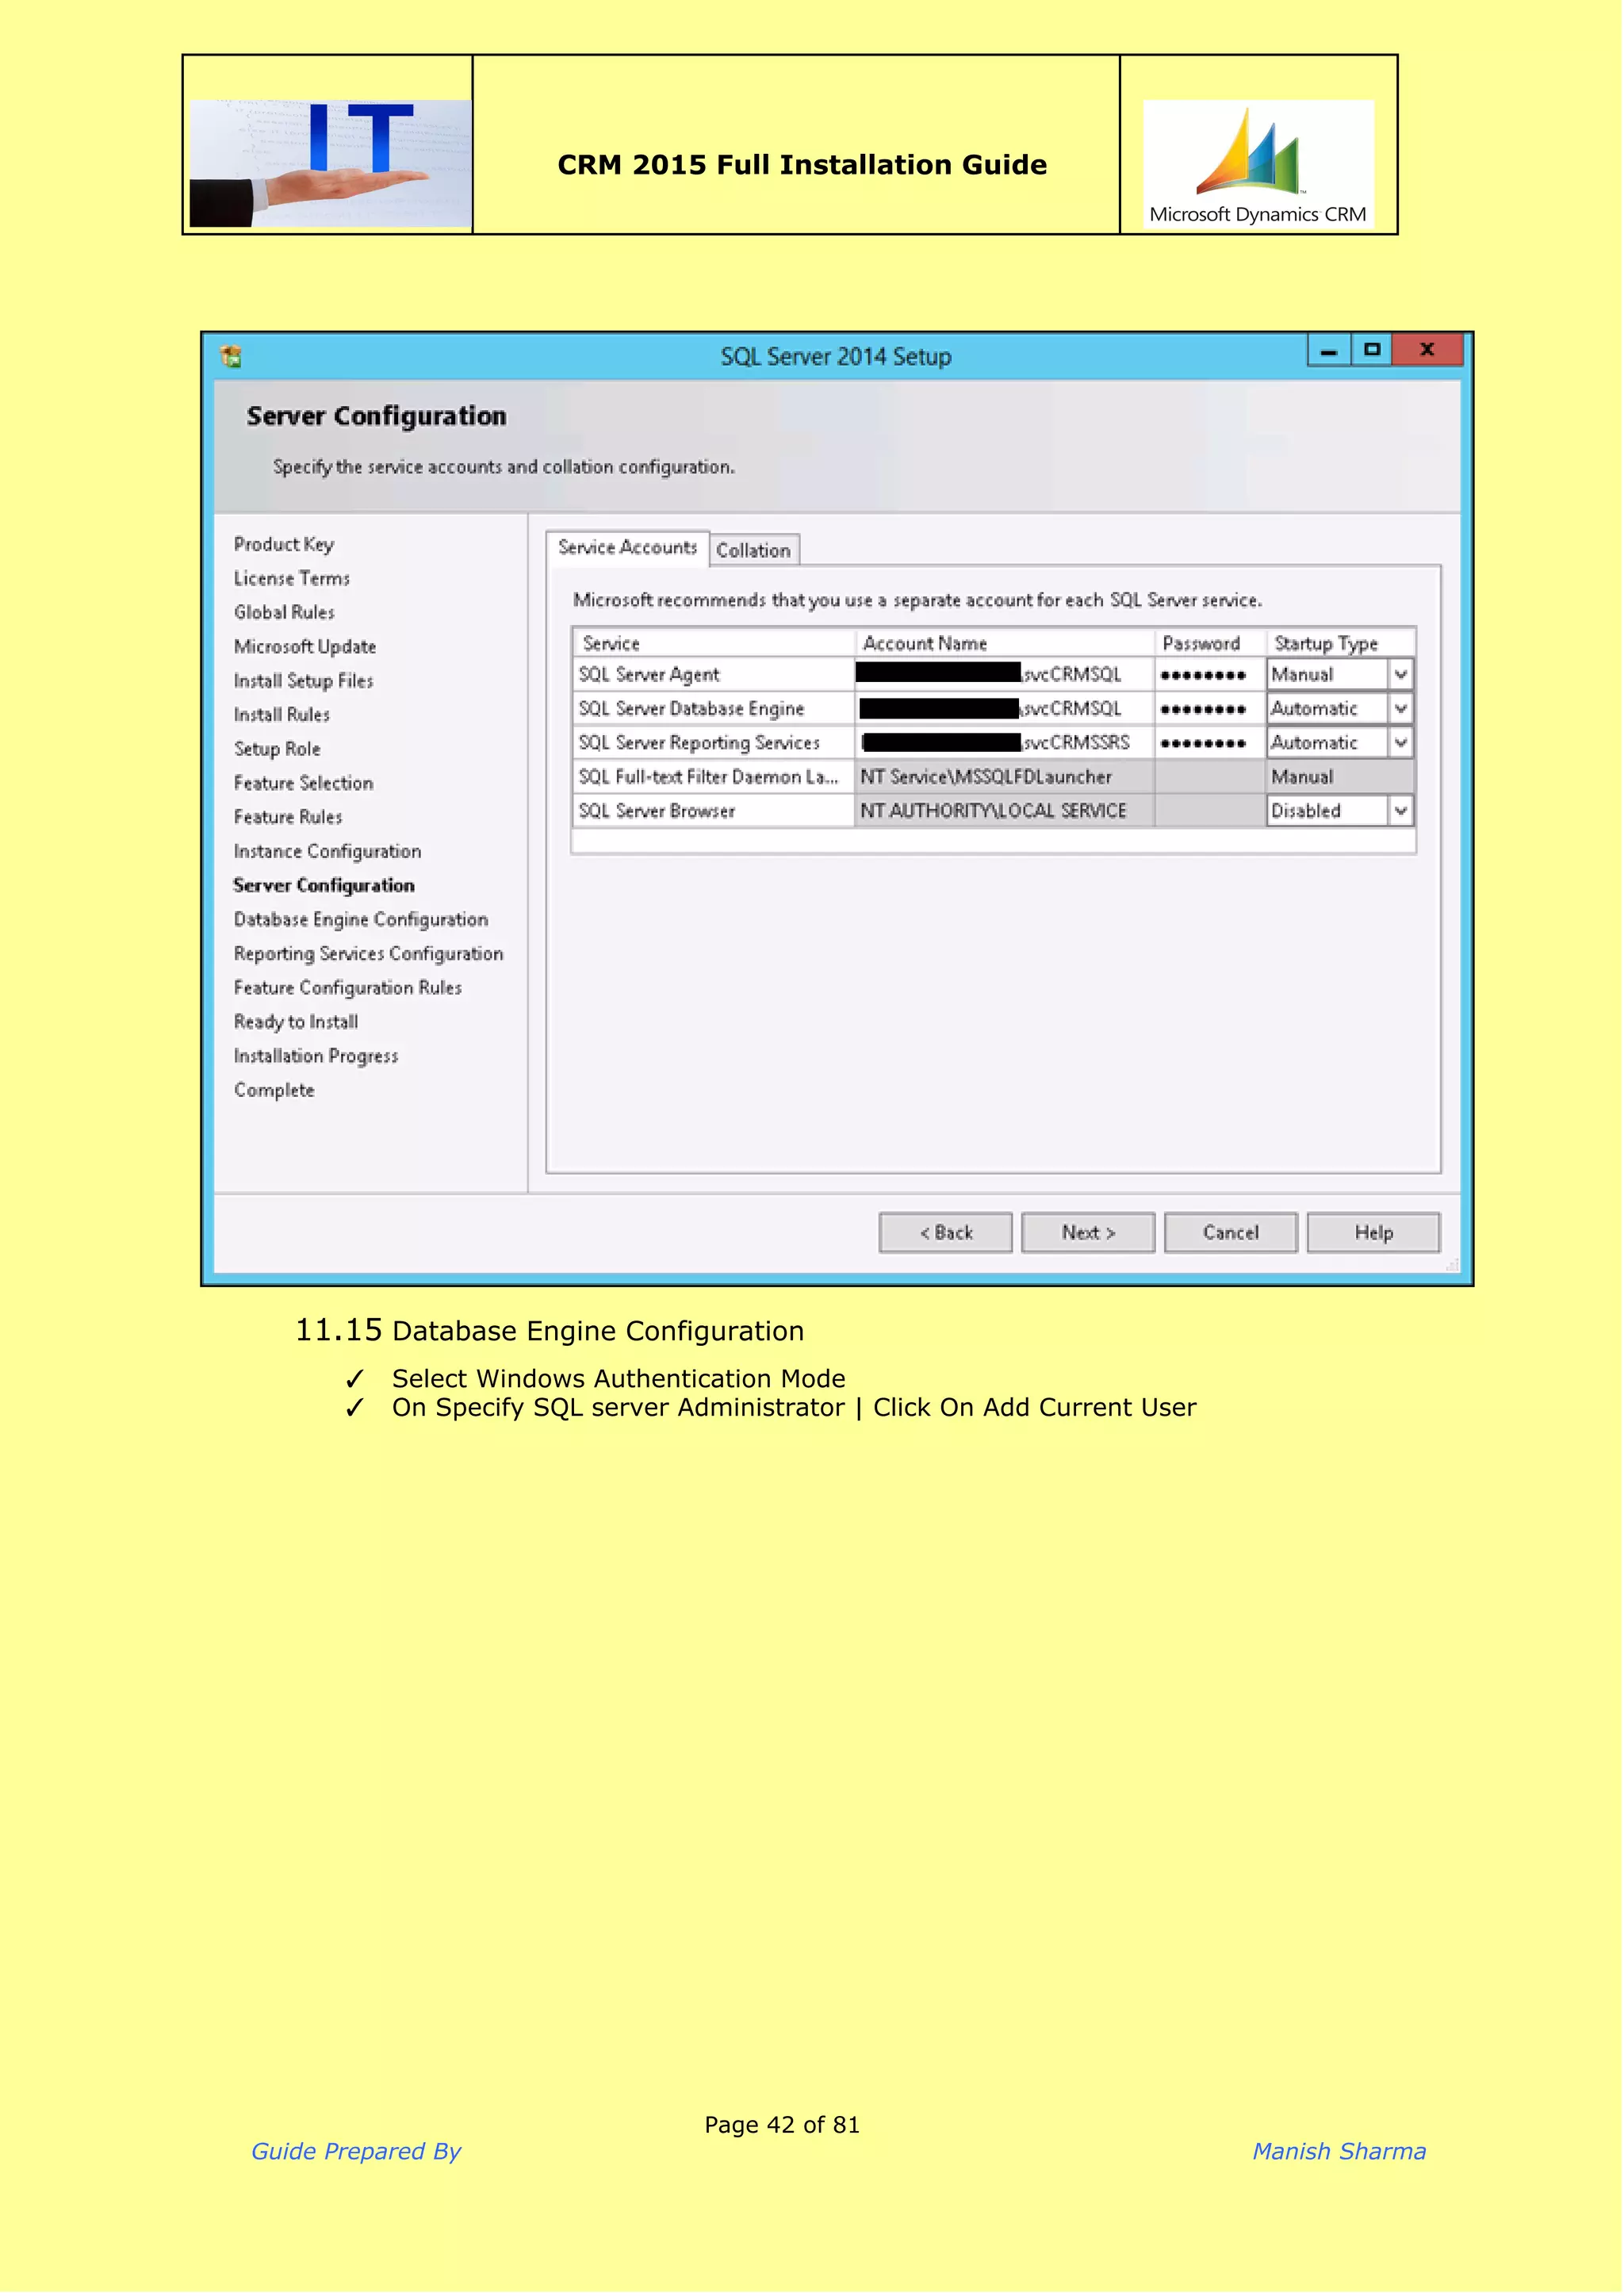Click the SQL Server Database Engine password field

1210,709
